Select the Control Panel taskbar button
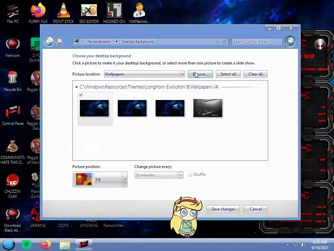The width and height of the screenshot is (334, 251). tap(84, 244)
